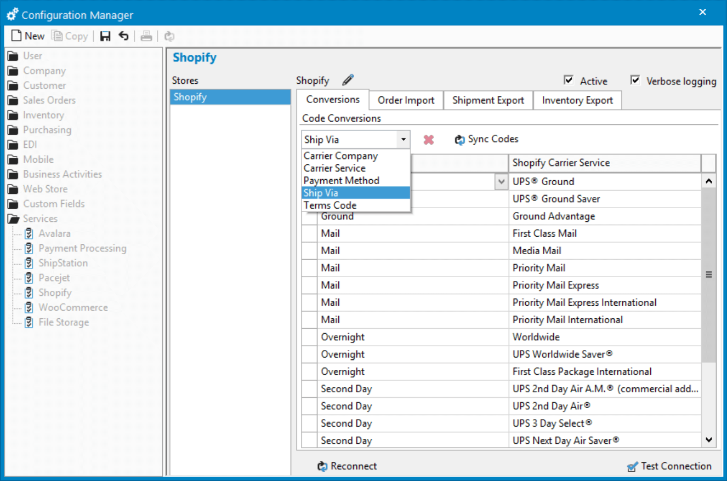727x481 pixels.
Task: Toggle the Verbose logging checkbox
Action: click(x=635, y=81)
